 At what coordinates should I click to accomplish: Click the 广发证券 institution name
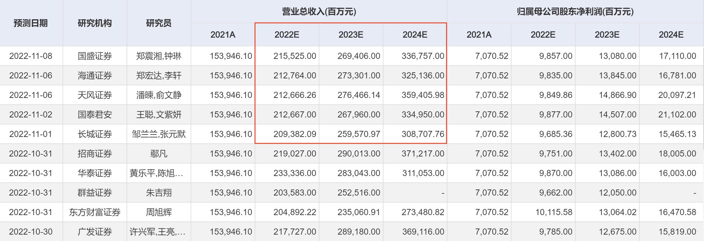pos(95,232)
